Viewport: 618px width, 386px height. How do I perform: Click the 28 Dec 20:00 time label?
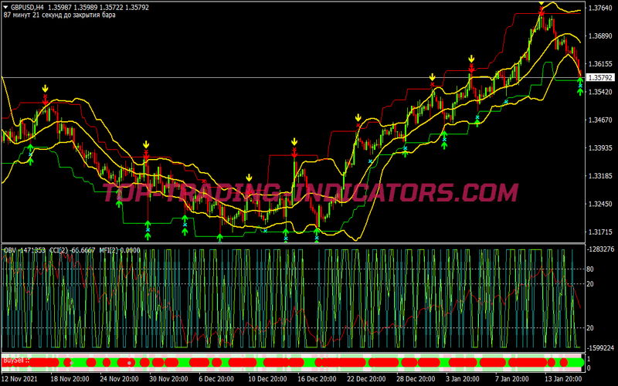[x=416, y=379]
